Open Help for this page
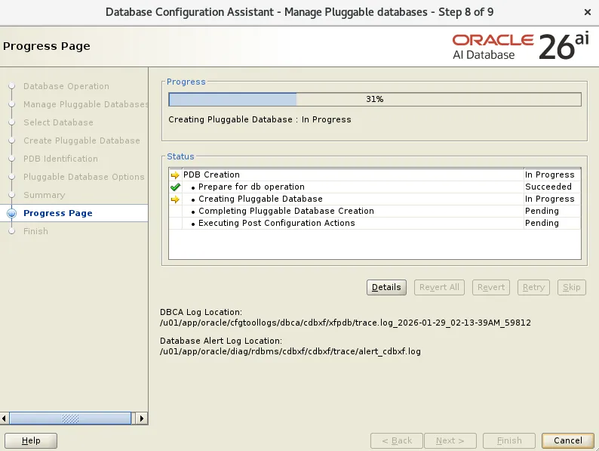The width and height of the screenshot is (599, 451). (31, 440)
